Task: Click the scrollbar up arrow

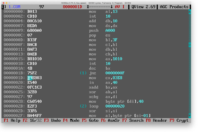Action: [190, 12]
